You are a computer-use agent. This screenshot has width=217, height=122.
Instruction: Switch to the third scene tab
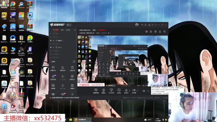click(68, 30)
